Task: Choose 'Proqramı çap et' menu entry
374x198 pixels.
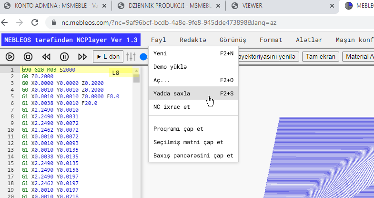Action: click(193, 129)
